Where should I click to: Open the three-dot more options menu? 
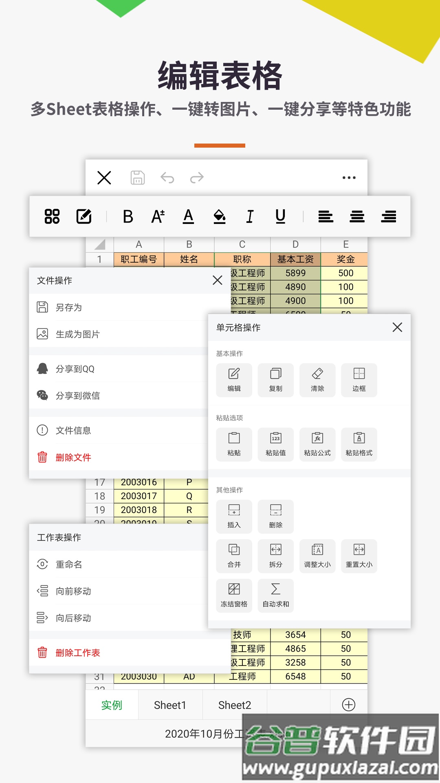coord(349,178)
